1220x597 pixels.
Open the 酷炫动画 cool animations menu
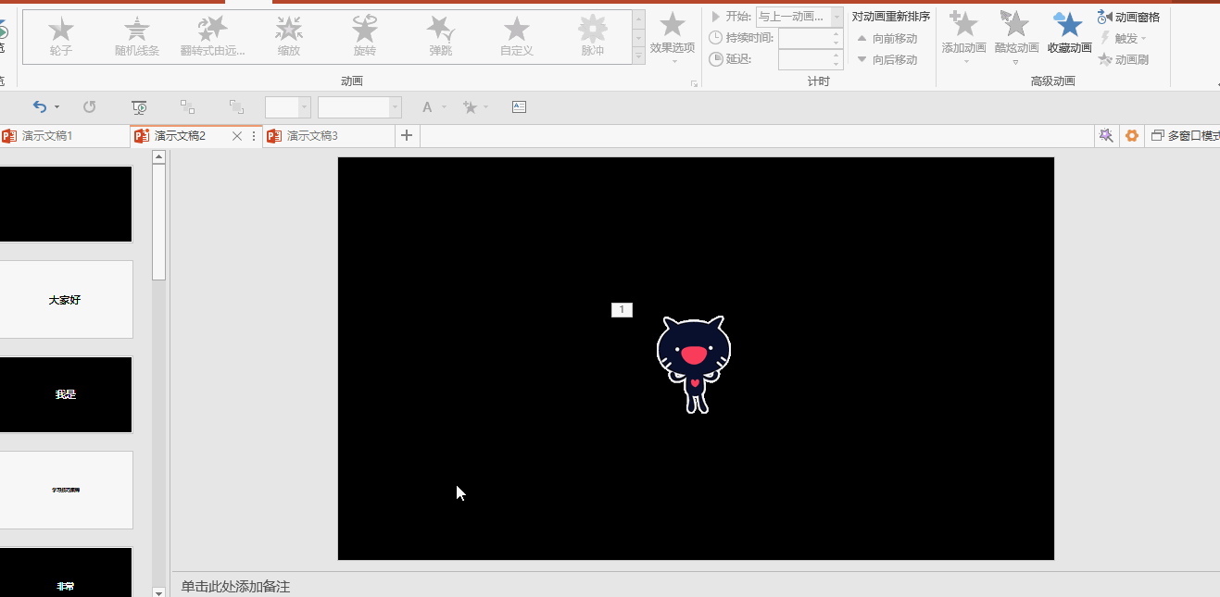[1016, 37]
